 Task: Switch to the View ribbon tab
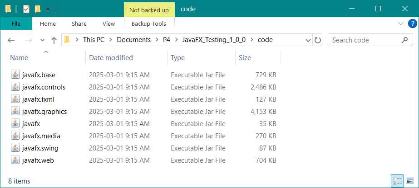pos(108,23)
